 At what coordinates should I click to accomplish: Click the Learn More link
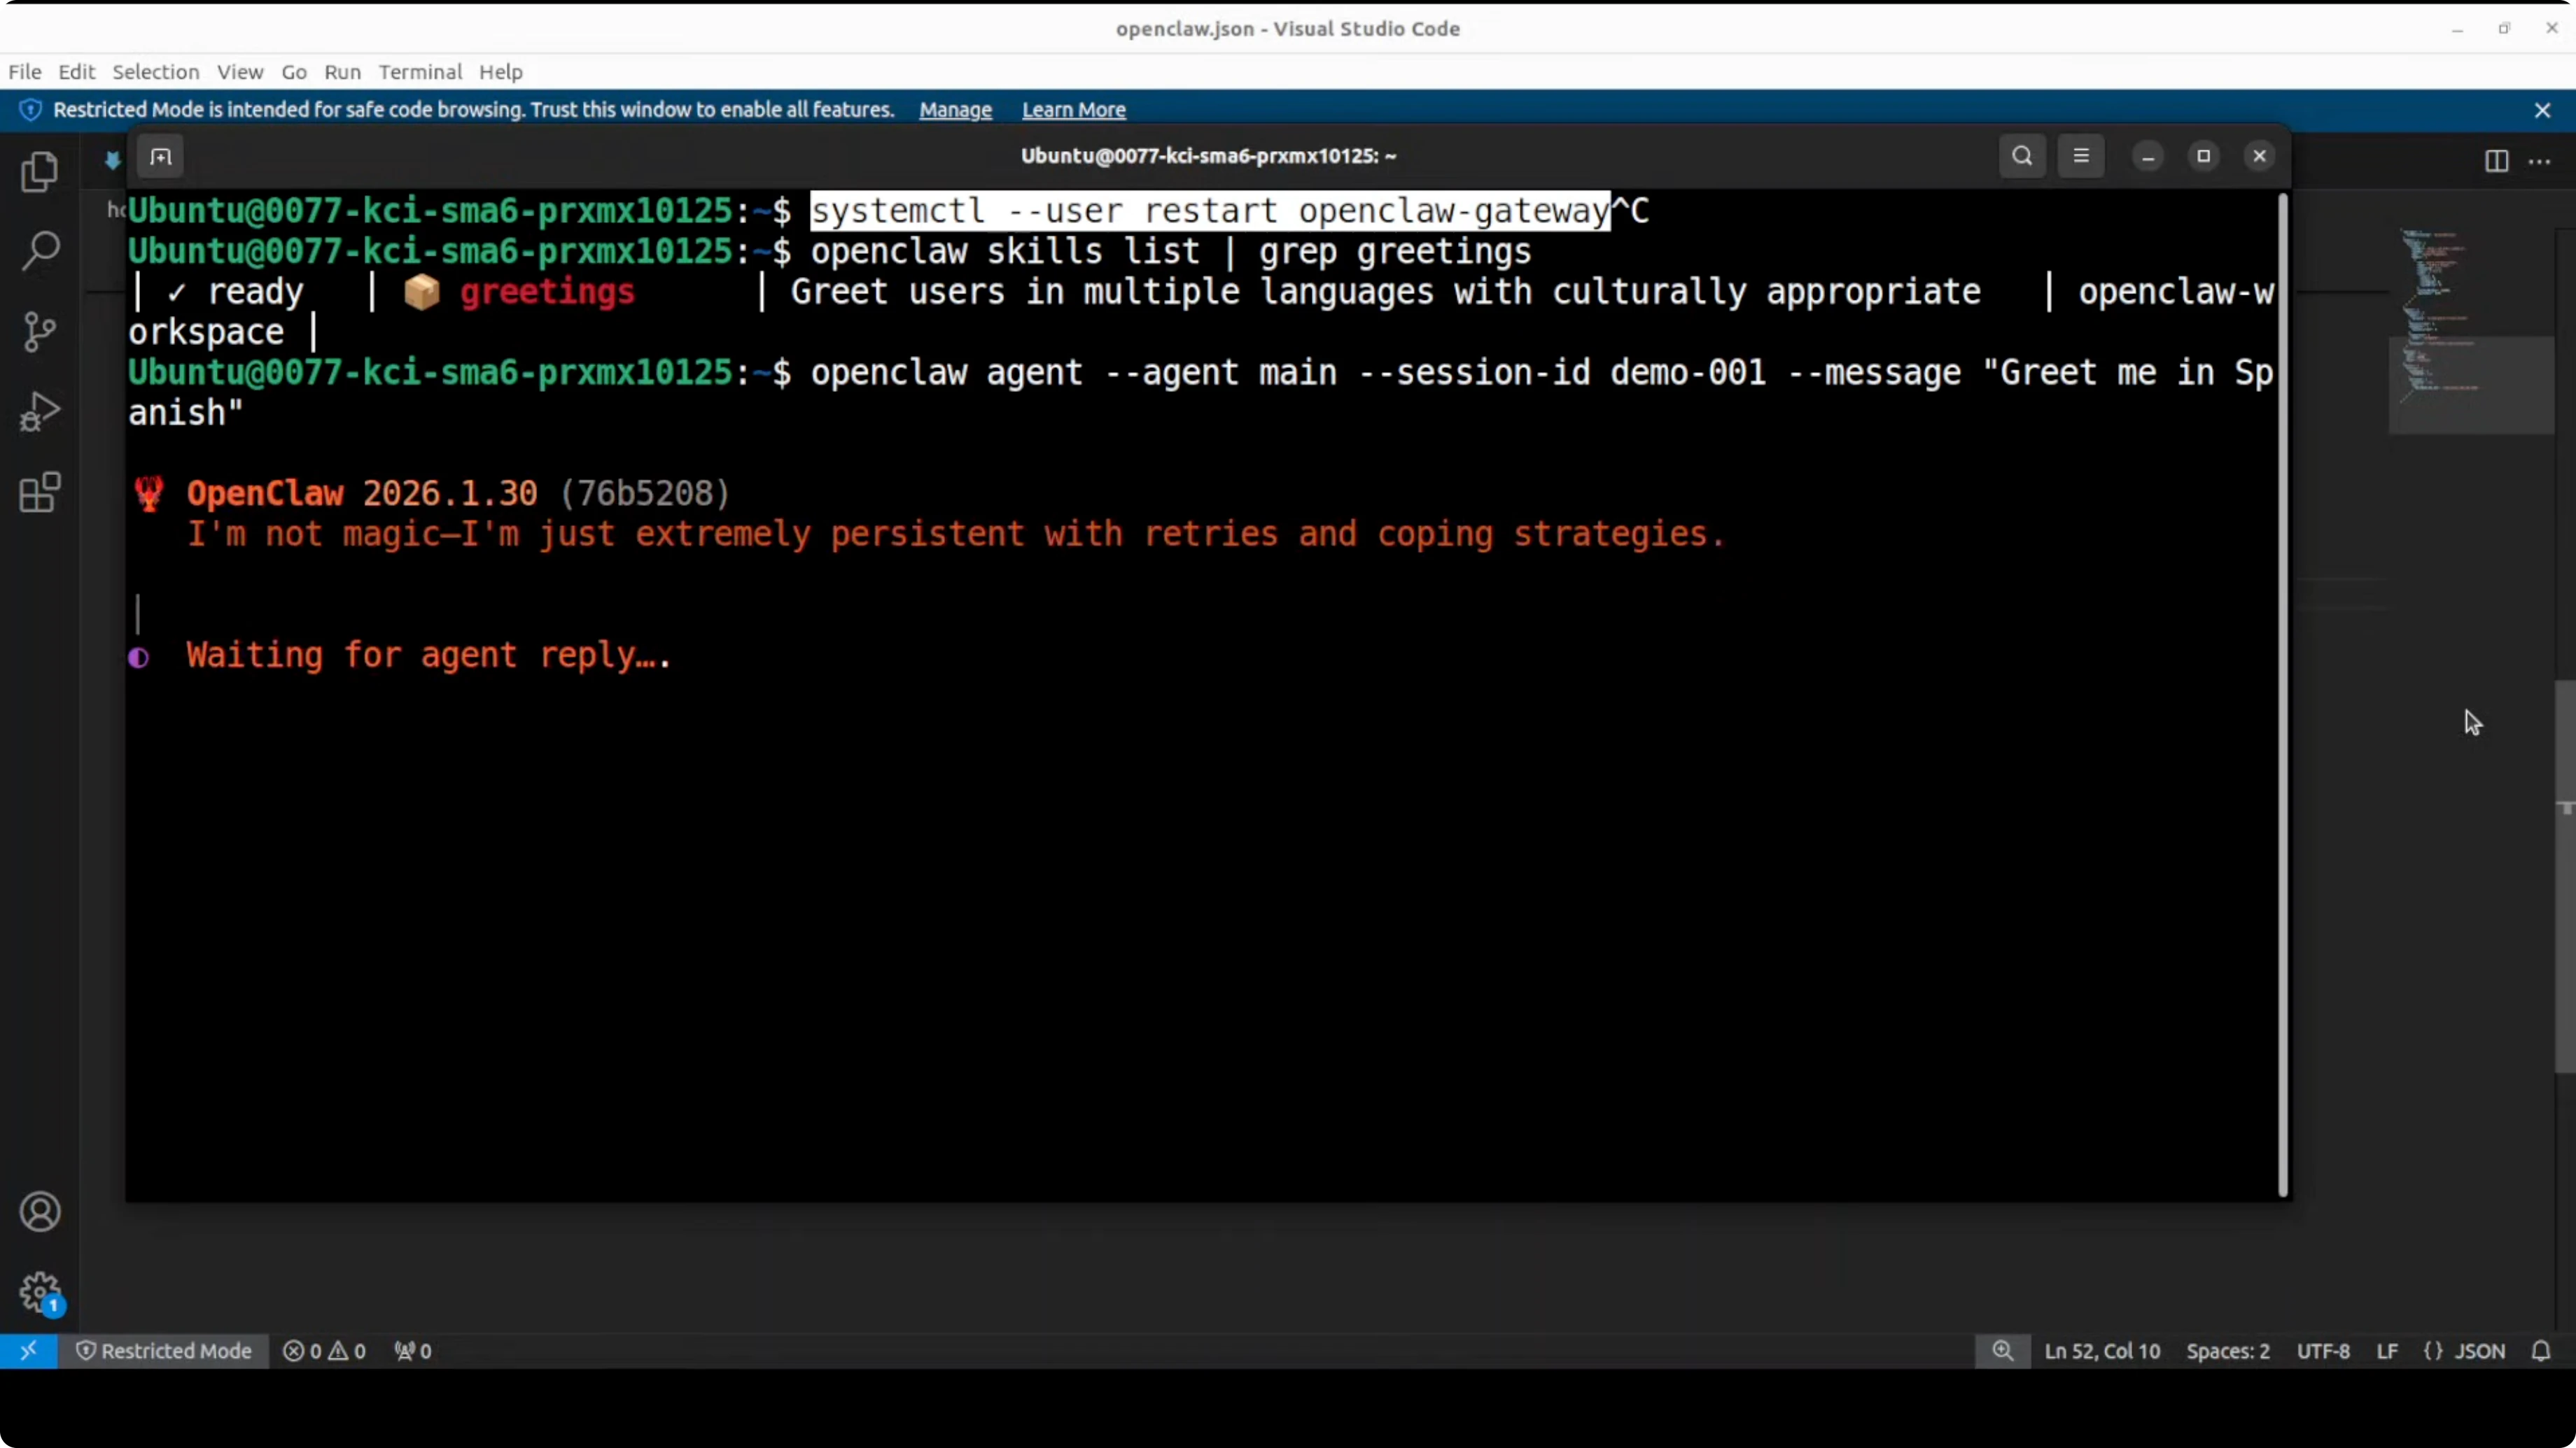point(1072,110)
